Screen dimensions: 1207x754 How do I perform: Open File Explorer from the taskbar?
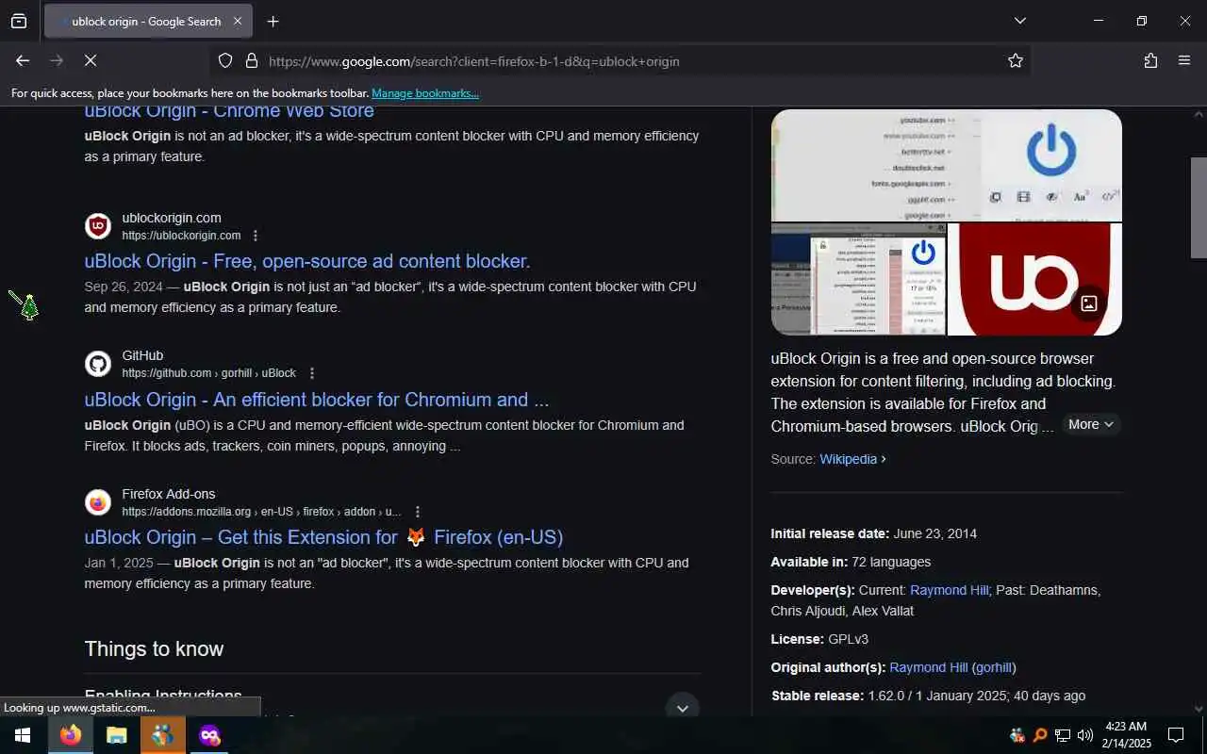click(x=116, y=735)
